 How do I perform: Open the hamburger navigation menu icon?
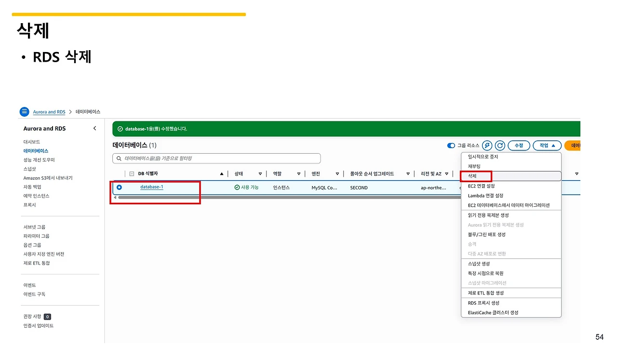pos(25,112)
